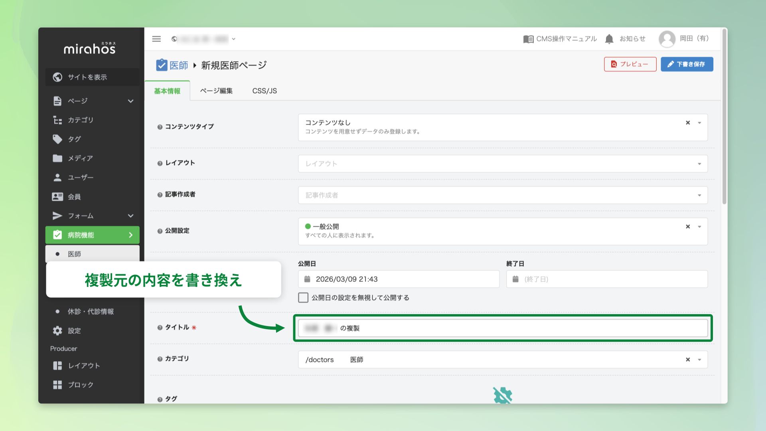
Task: Expand the フォーム chevron in sidebar
Action: (x=130, y=216)
